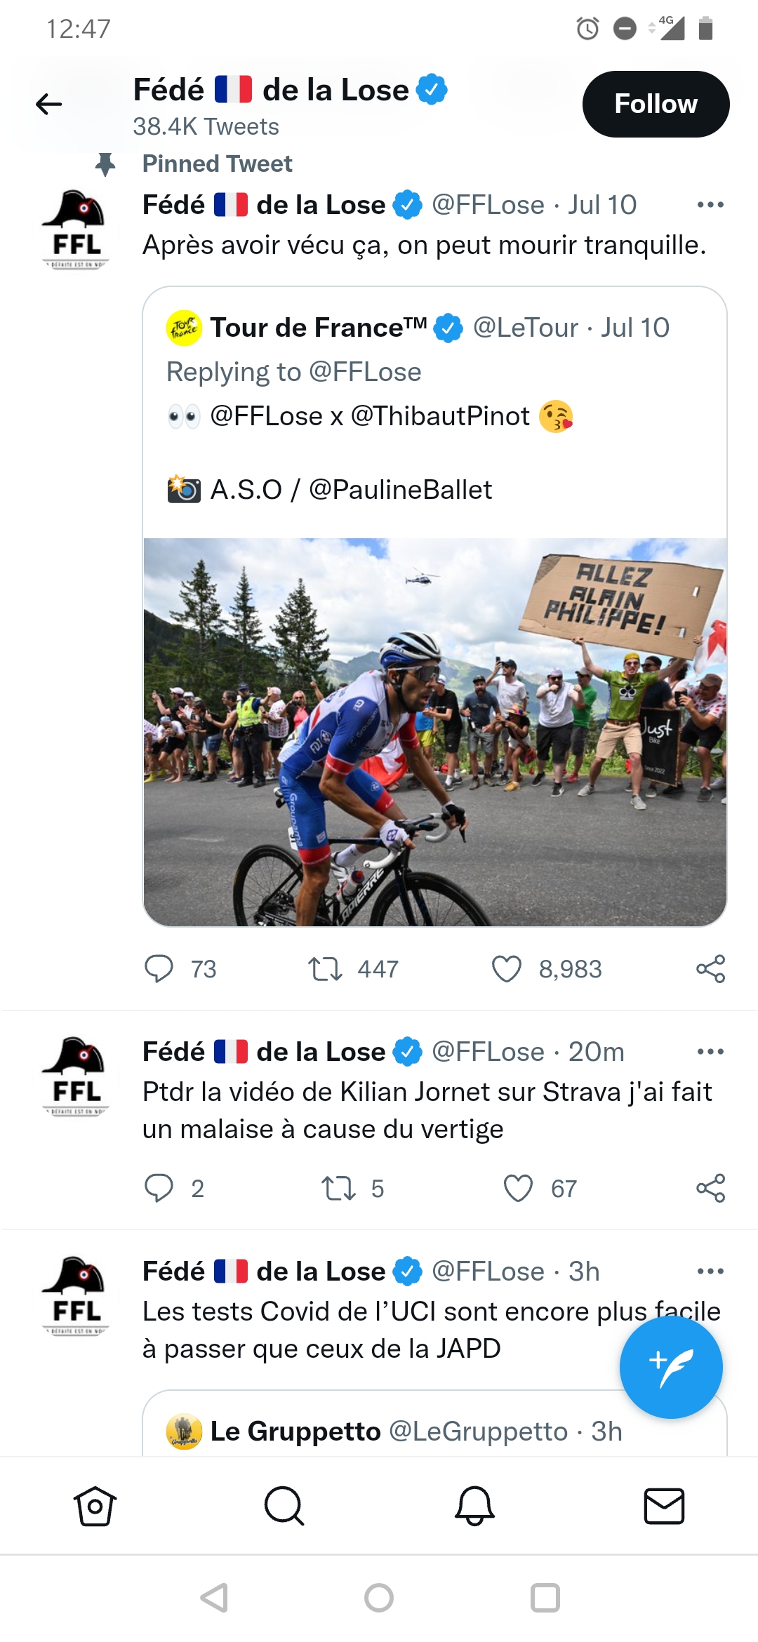Open the Notifications bell tab
The width and height of the screenshot is (758, 1642).
(x=474, y=1506)
